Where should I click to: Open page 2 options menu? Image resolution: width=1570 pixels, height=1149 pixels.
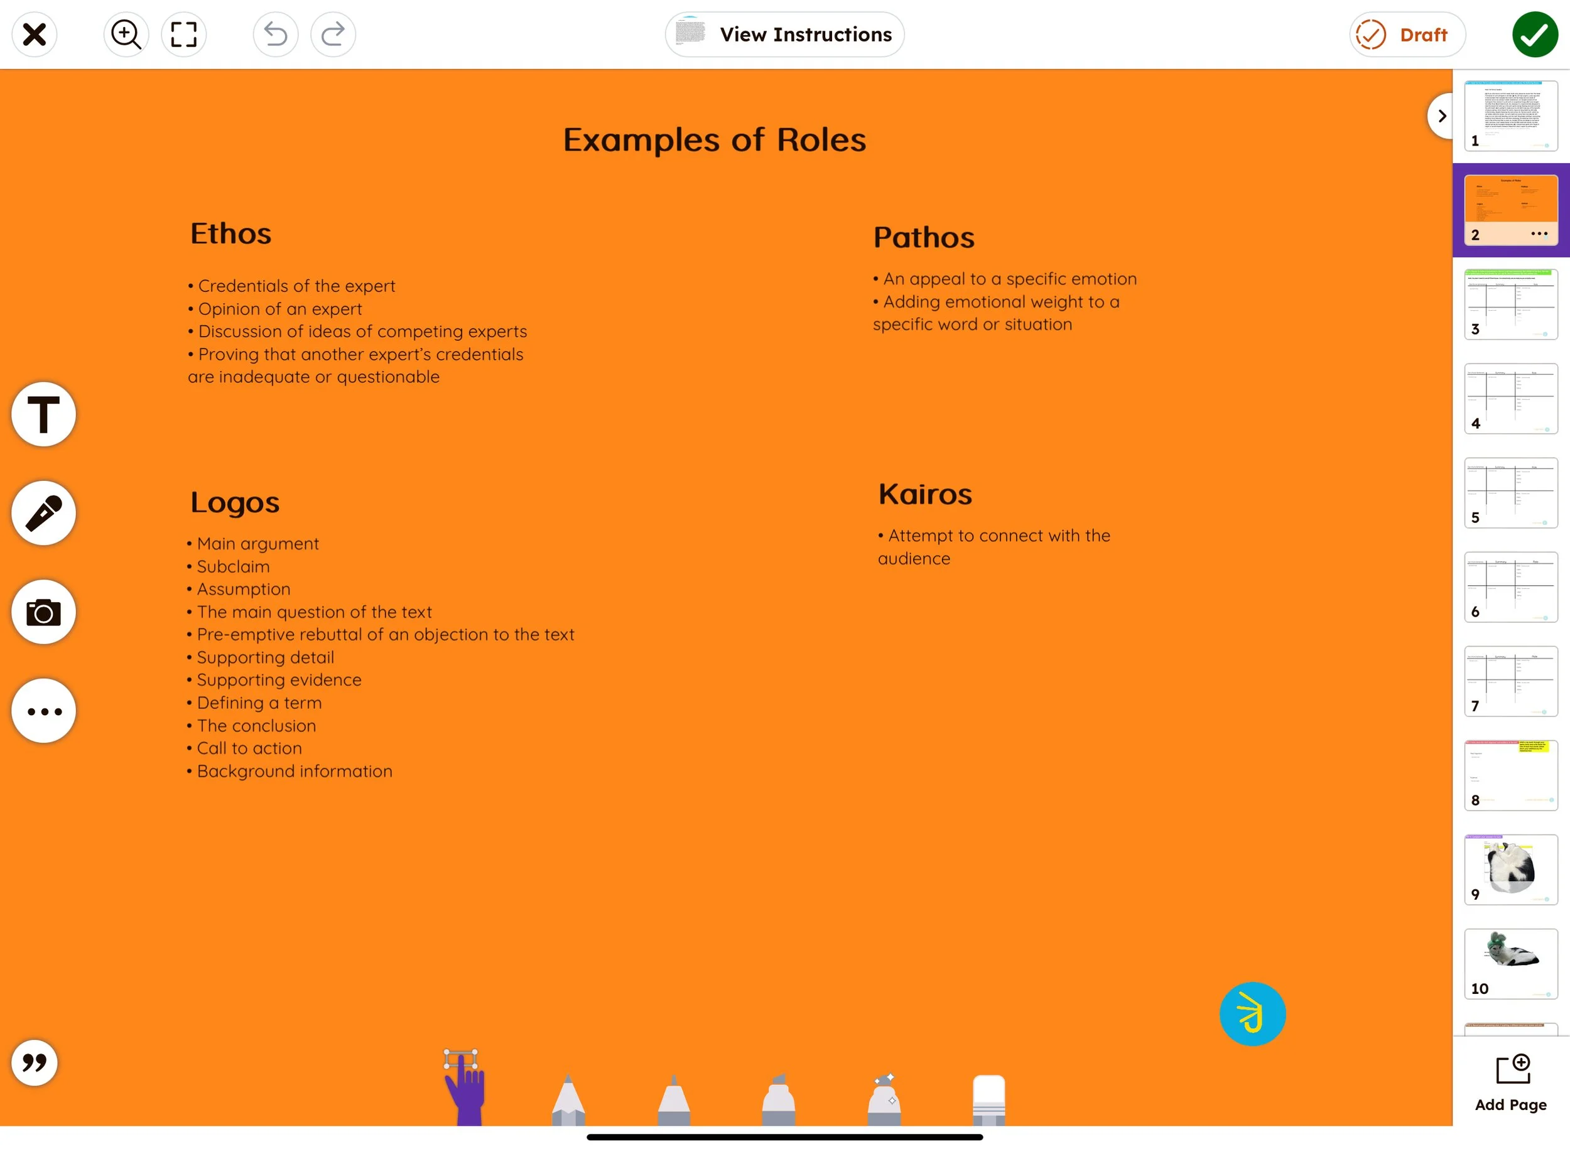(1539, 234)
